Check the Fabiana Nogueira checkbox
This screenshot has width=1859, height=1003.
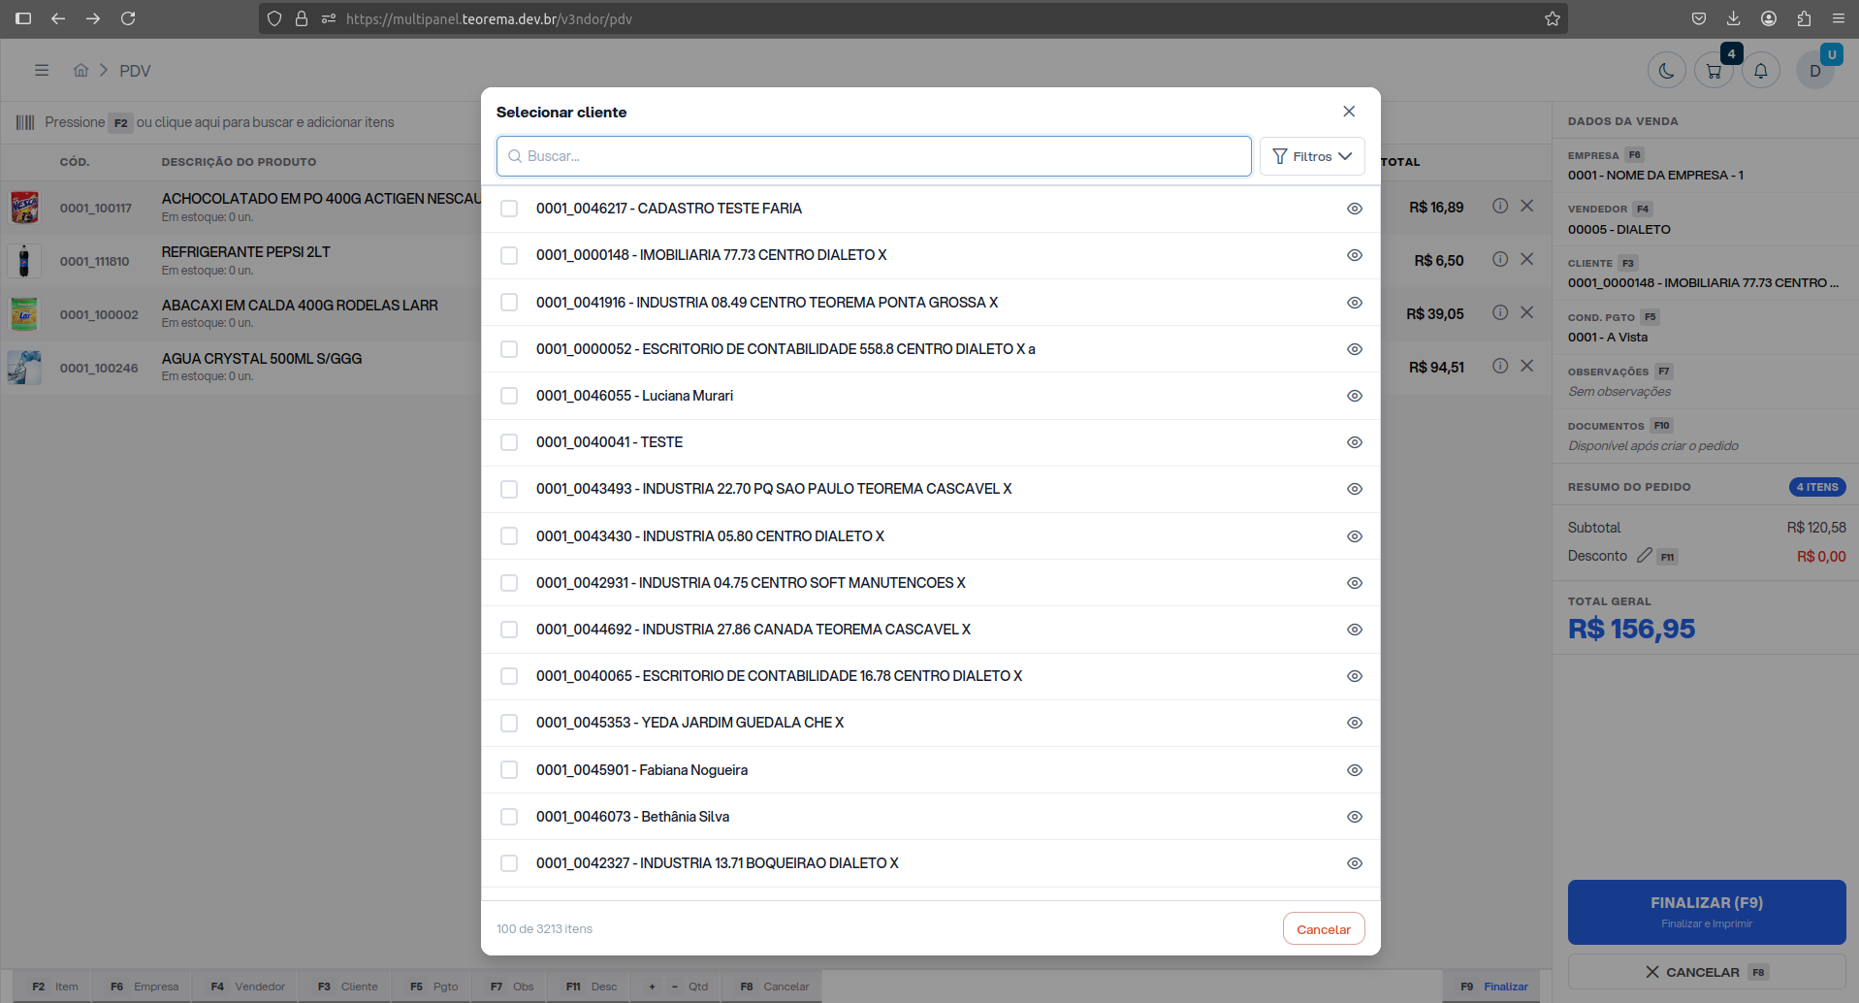tap(509, 770)
